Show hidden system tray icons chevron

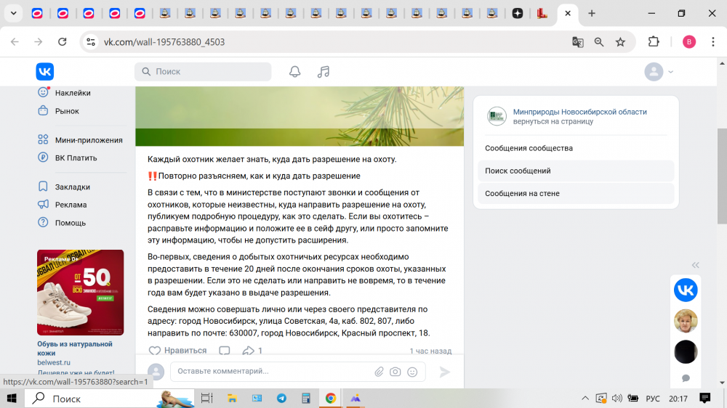point(585,399)
